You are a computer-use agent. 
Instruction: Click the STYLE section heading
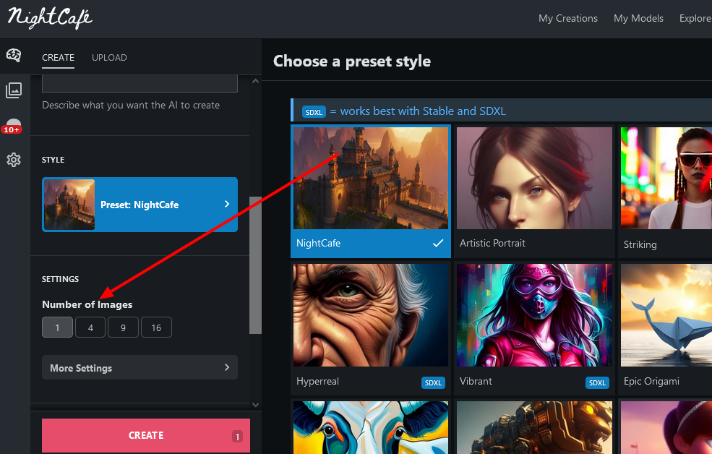[53, 160]
